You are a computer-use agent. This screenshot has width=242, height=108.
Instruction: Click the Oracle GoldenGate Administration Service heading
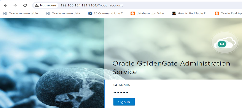click(171, 67)
